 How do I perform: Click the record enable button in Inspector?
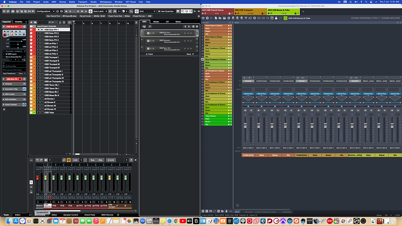point(5,35)
